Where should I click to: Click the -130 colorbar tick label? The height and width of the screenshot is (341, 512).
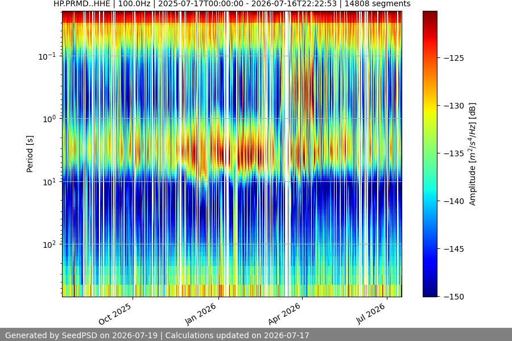[x=454, y=106]
